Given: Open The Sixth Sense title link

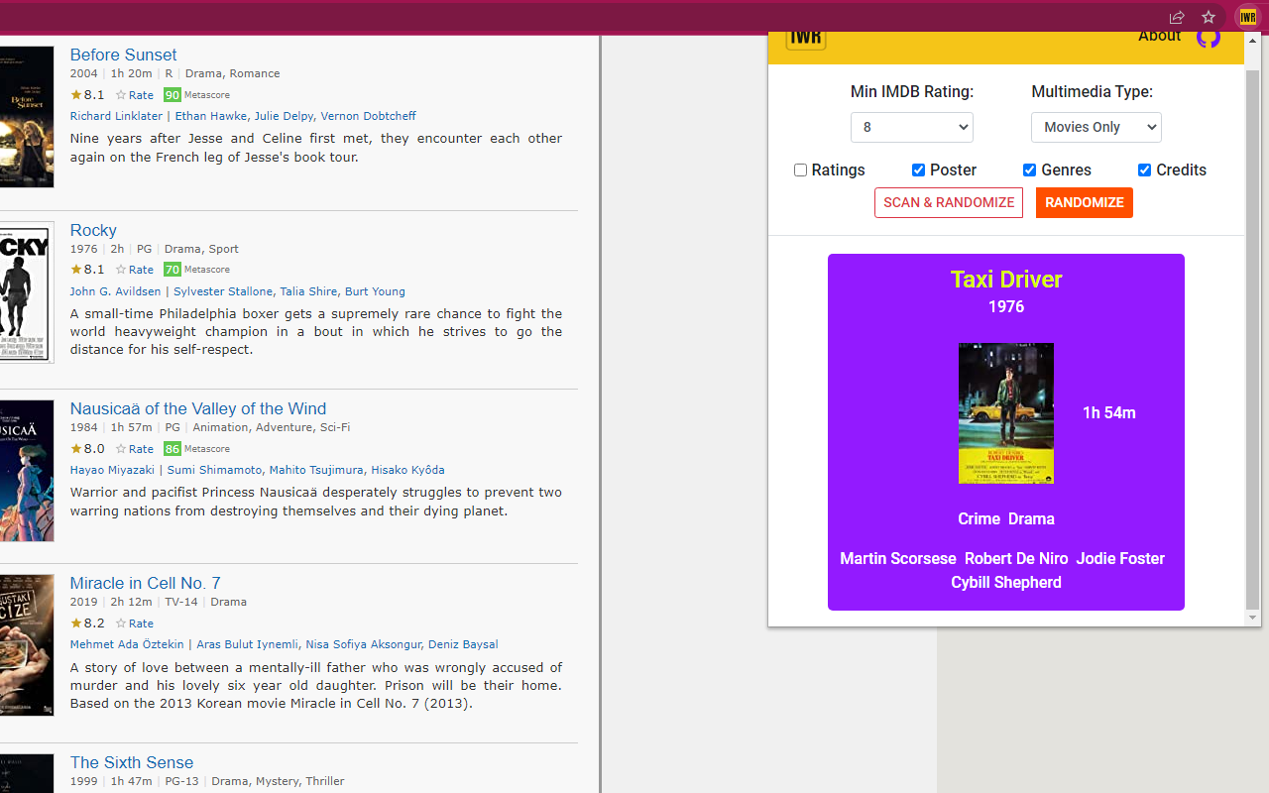Looking at the screenshot, I should [132, 762].
